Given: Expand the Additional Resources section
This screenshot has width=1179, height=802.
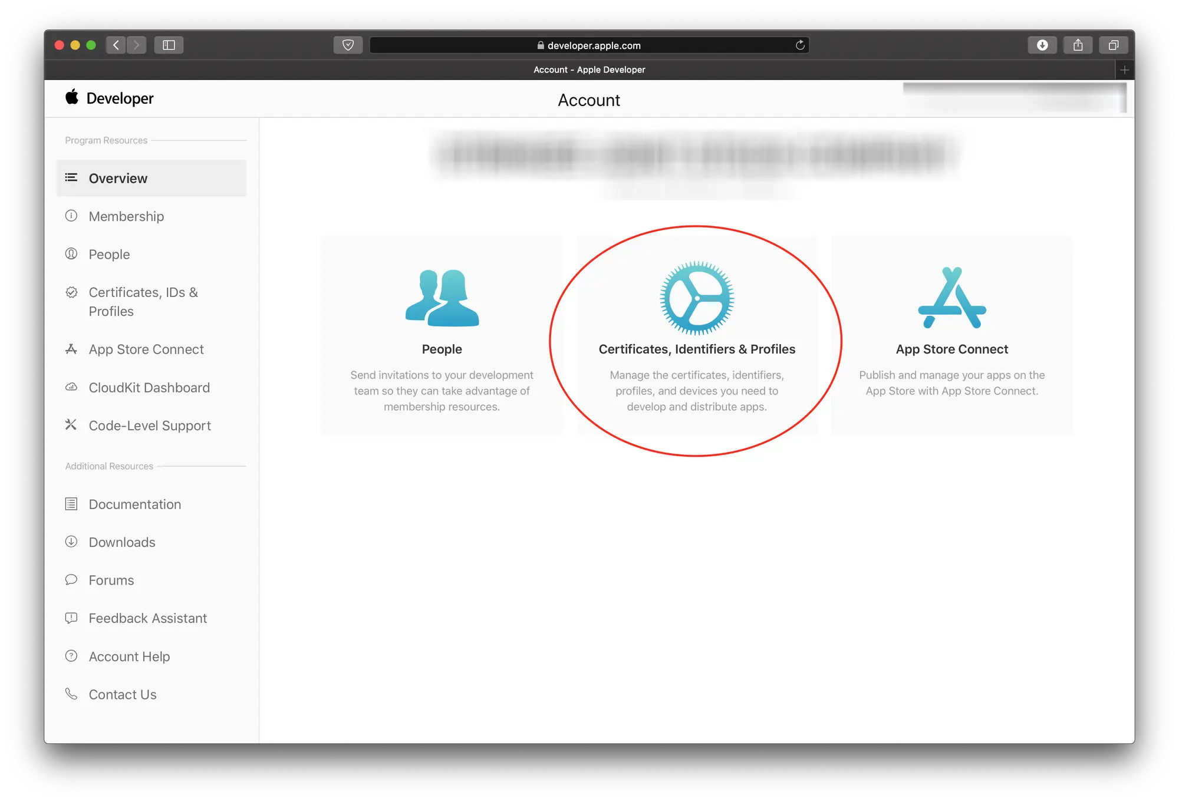Looking at the screenshot, I should point(109,464).
